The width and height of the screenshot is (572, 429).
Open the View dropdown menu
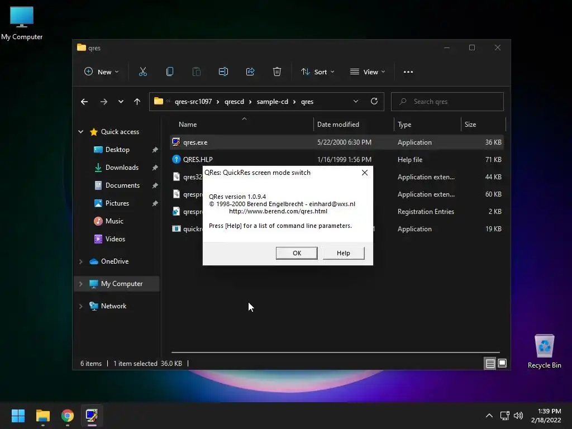point(368,72)
